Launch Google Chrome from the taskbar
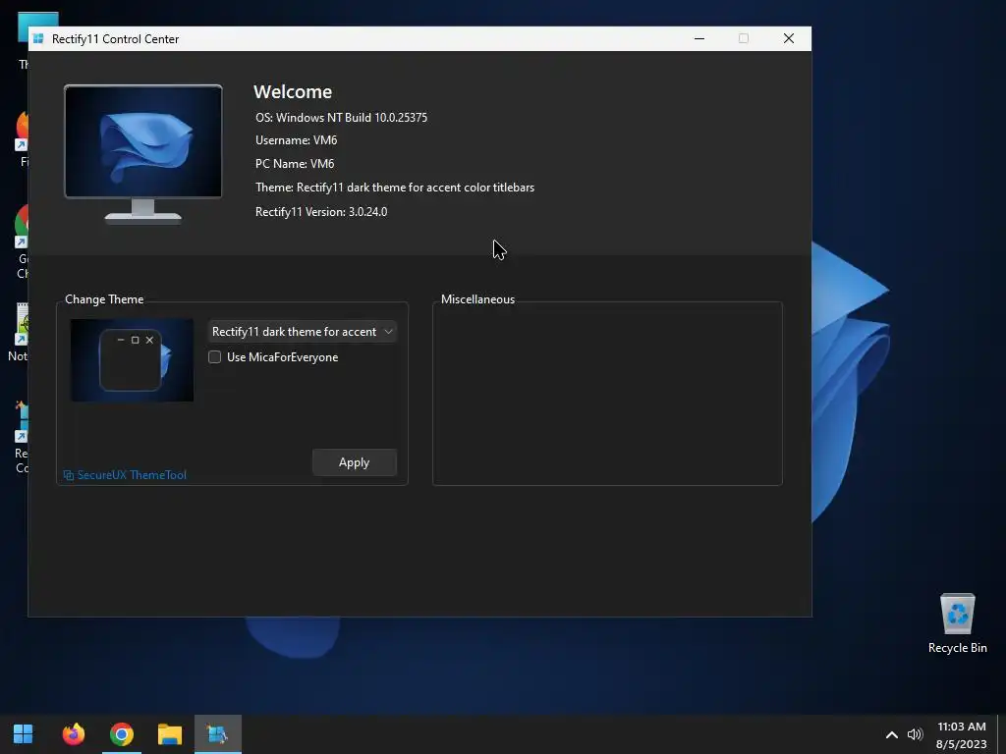Screen dimensions: 1006x754 click(121, 733)
